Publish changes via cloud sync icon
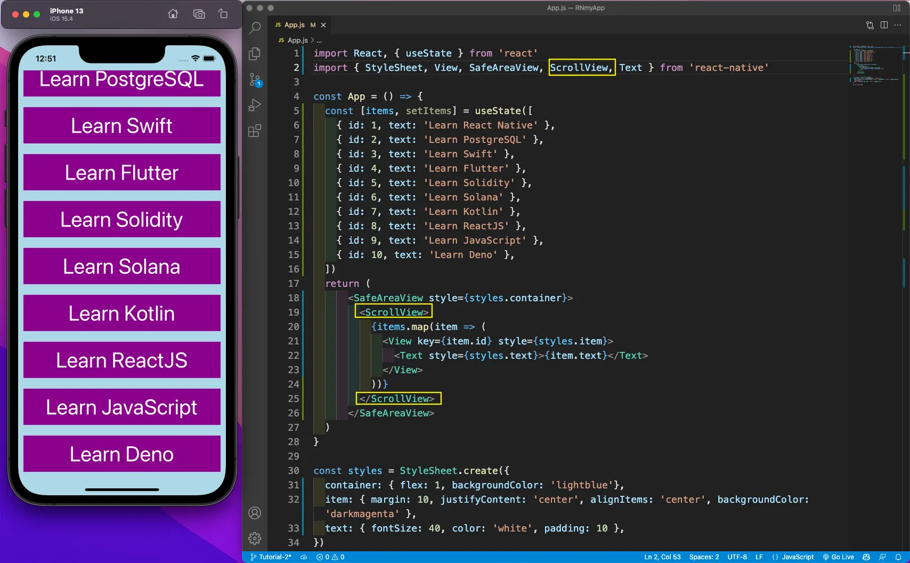This screenshot has height=563, width=910. tap(304, 557)
